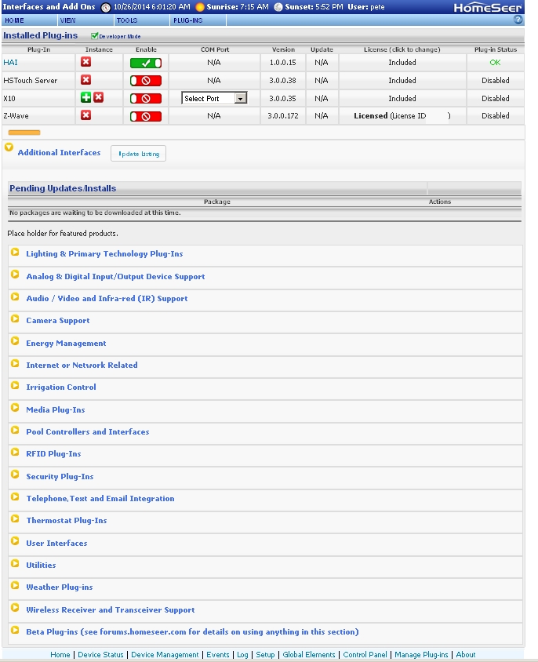Expand RFID Plug-Ins arrow icon
Image resolution: width=538 pixels, height=662 pixels.
pyautogui.click(x=15, y=452)
